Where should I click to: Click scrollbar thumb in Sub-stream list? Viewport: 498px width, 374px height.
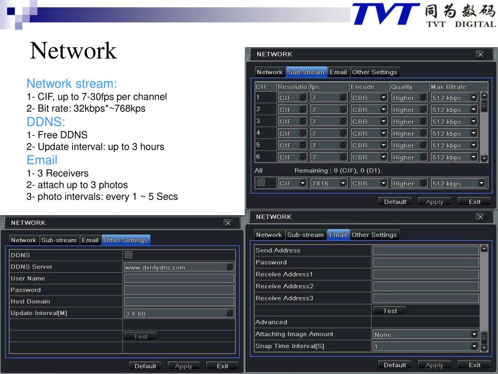click(x=484, y=106)
